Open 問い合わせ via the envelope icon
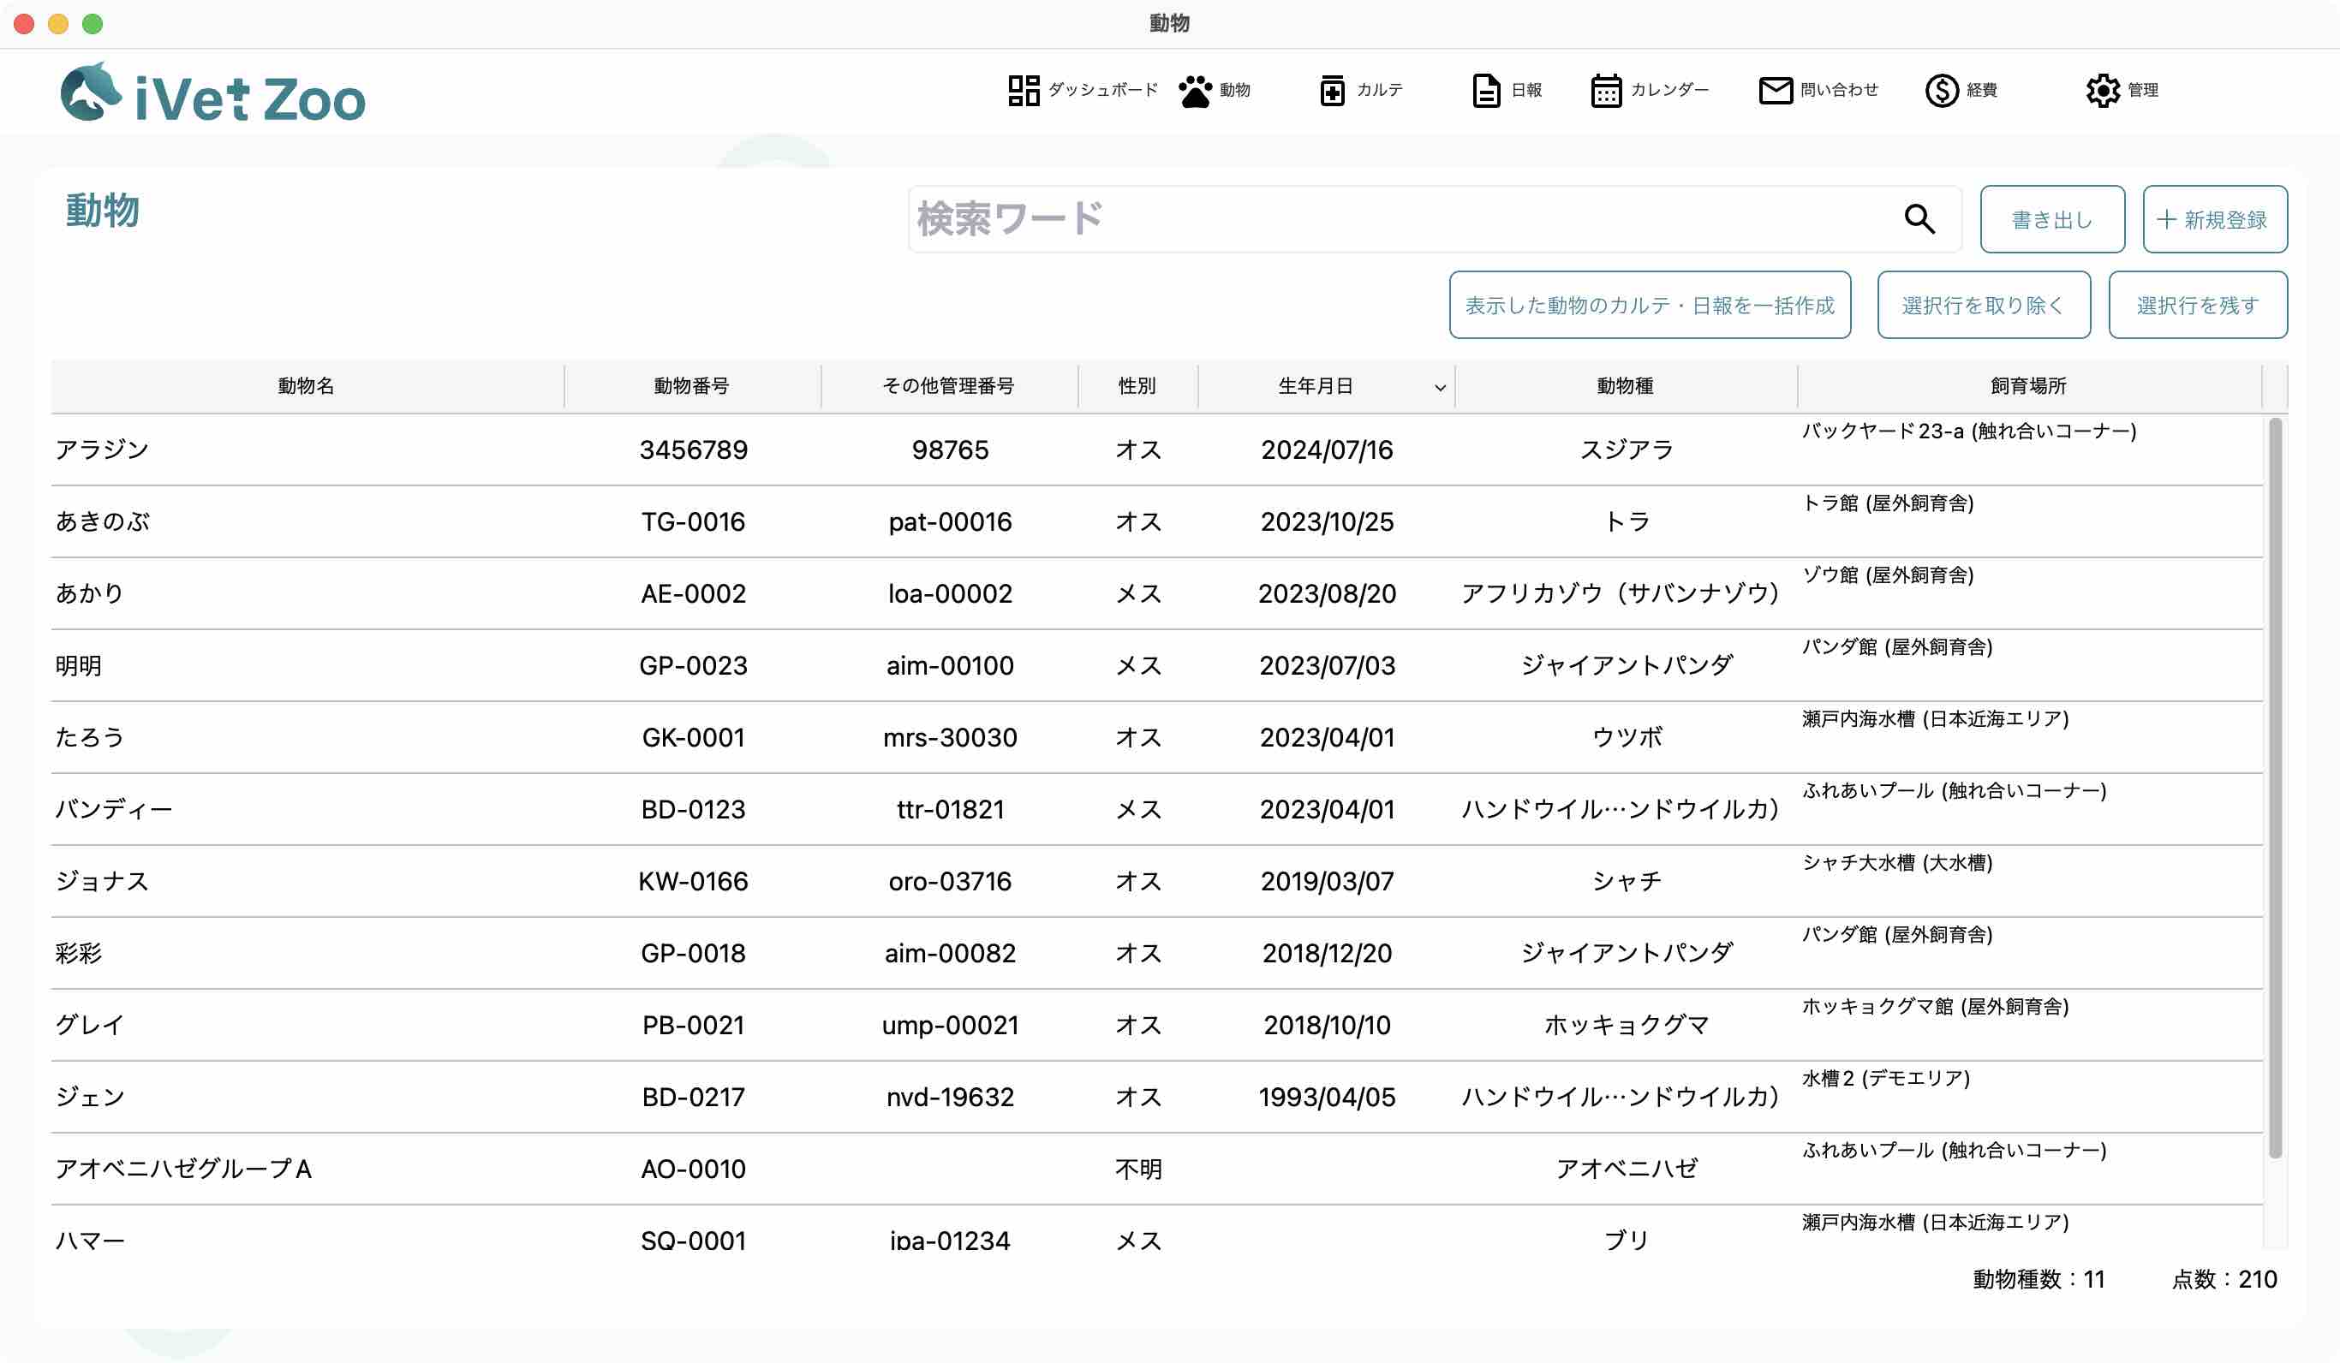This screenshot has width=2340, height=1363. [x=1817, y=90]
